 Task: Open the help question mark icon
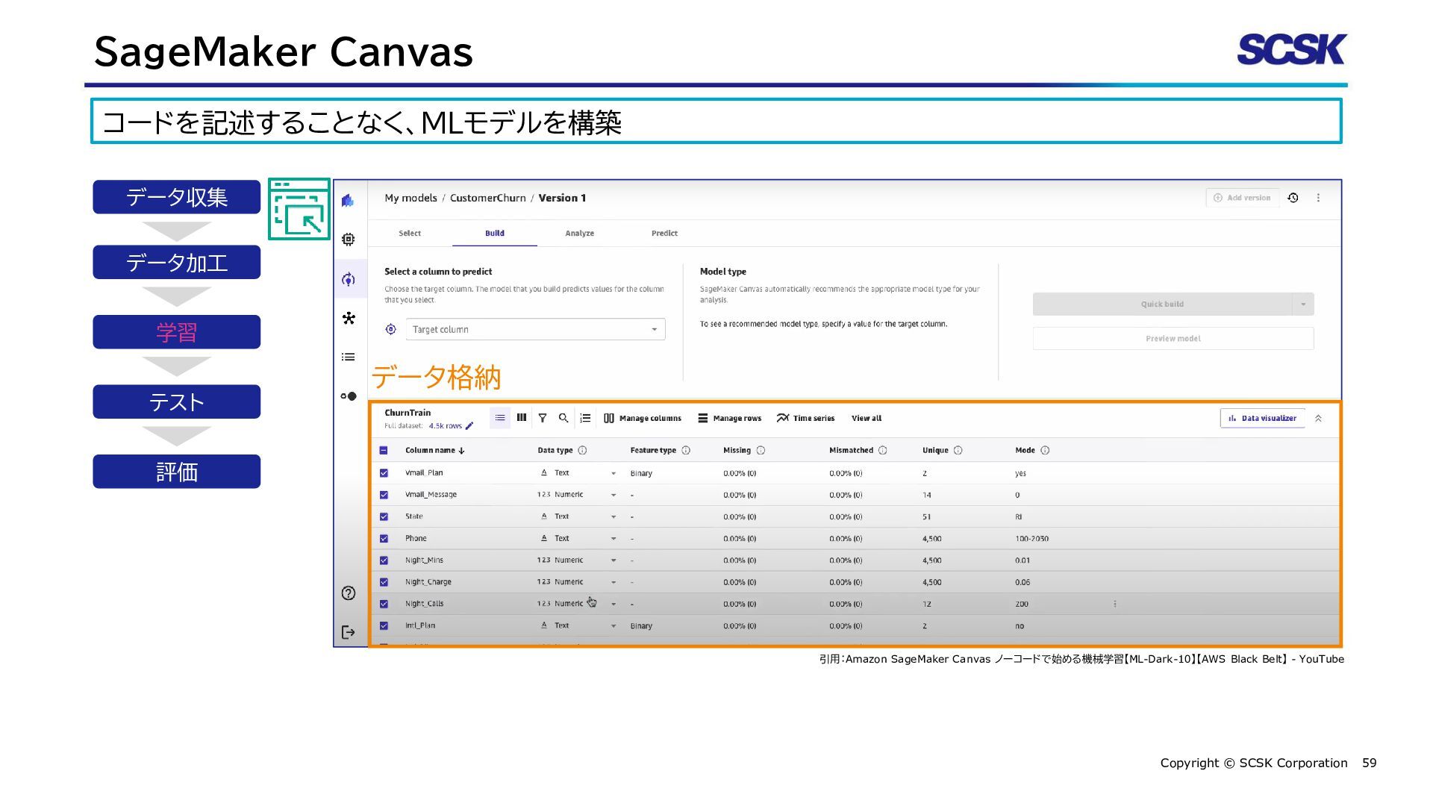348,593
